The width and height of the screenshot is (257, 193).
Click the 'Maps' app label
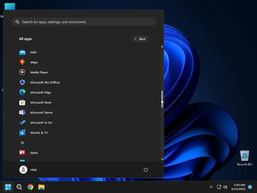click(34, 62)
